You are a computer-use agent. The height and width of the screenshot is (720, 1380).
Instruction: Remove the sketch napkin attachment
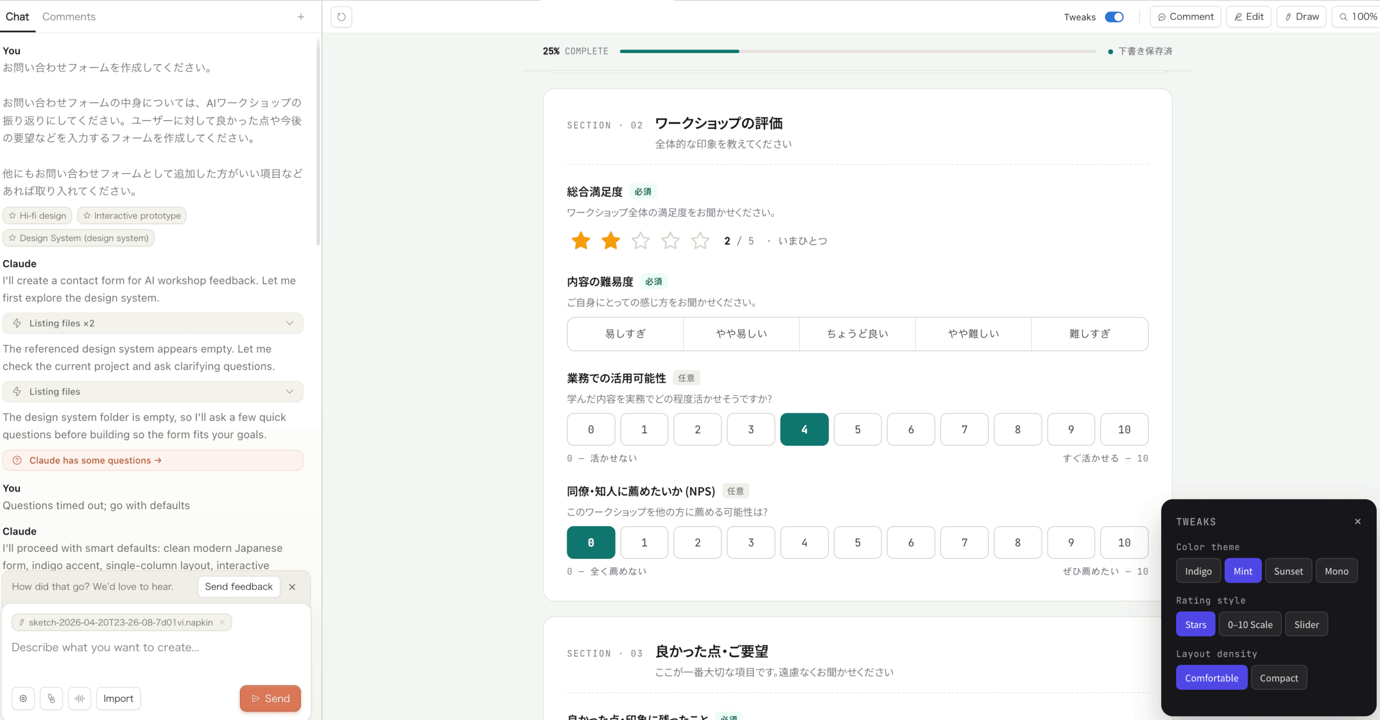[222, 622]
